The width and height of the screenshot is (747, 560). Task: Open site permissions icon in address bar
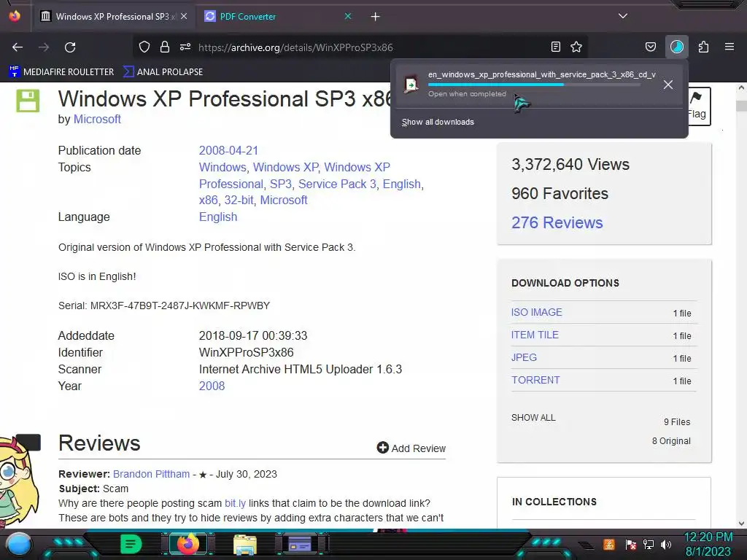click(x=185, y=47)
